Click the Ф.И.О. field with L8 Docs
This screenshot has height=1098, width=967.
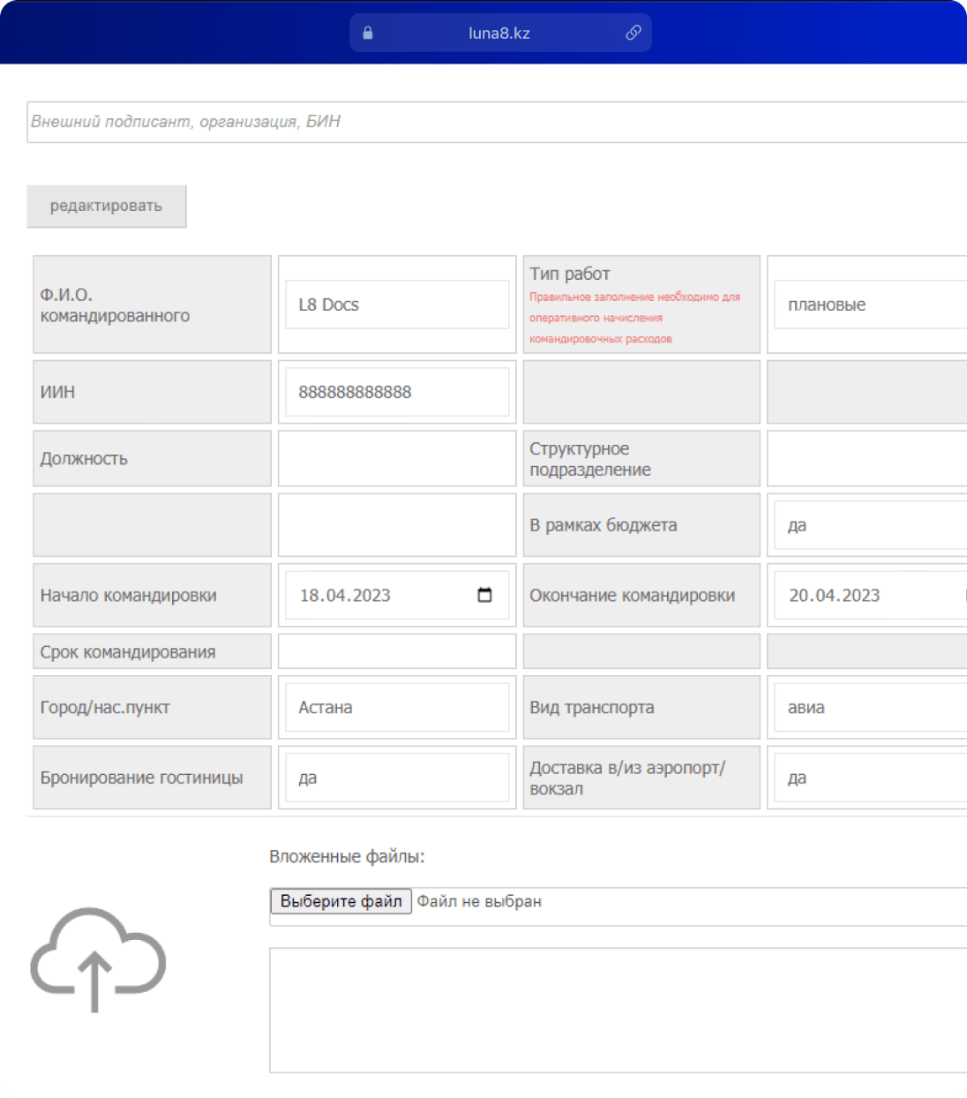point(397,305)
